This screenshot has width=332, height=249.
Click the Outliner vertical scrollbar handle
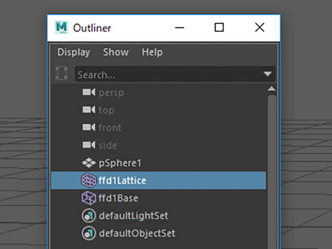pos(272,172)
